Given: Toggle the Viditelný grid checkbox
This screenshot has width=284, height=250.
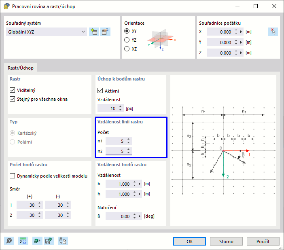Looking at the screenshot, I should [12, 90].
